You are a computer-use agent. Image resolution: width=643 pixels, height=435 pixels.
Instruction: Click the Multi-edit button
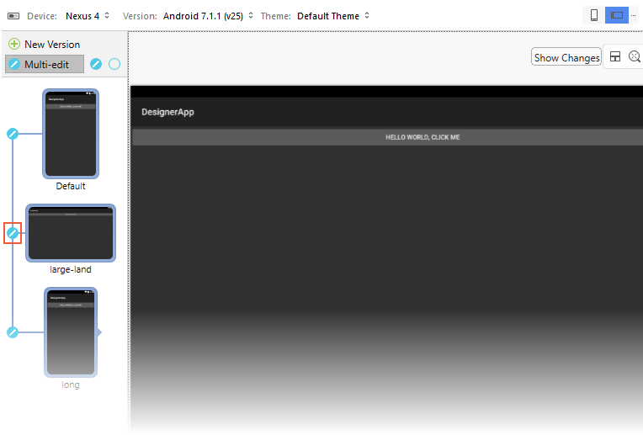(45, 65)
